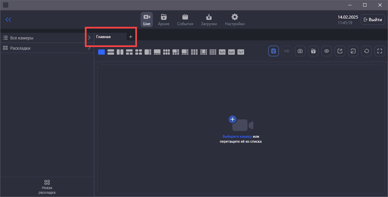The width and height of the screenshot is (388, 197).
Task: Enter fullscreen with the corner-brackets icon
Action: tap(379, 51)
